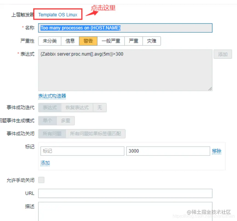Select severity 一般严重
Viewport: 237px width, 221px height.
tap(111, 41)
